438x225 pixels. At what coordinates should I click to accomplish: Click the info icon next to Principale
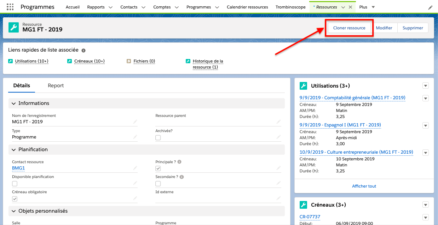[x=179, y=162]
